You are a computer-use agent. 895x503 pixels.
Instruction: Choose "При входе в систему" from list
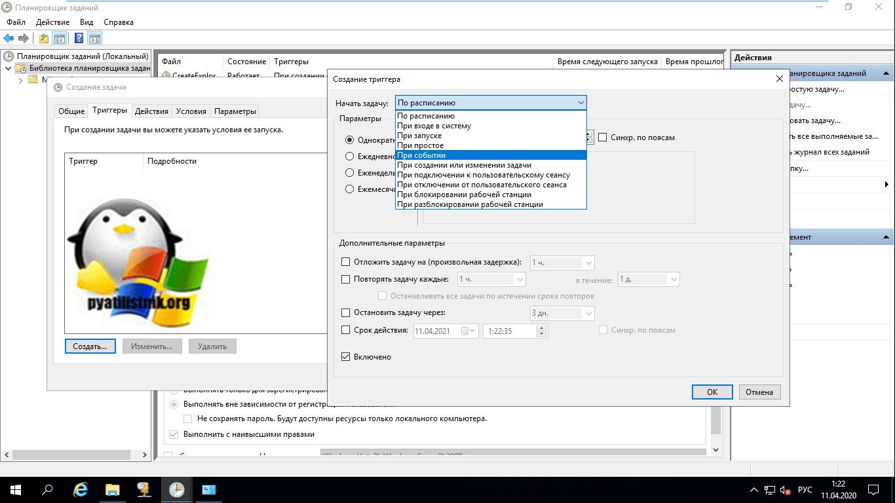434,126
